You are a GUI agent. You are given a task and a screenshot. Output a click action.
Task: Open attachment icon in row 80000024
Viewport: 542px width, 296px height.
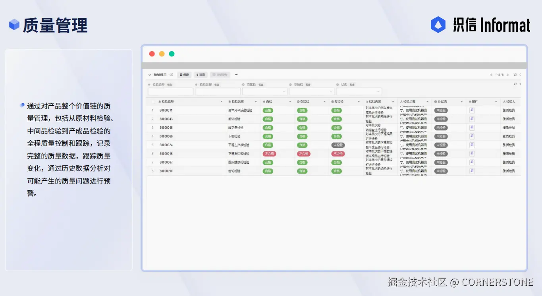click(x=472, y=145)
